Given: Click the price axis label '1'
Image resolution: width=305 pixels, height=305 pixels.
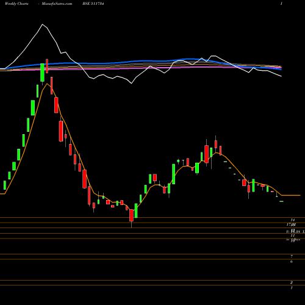Looking at the screenshot, I should point(292,288).
